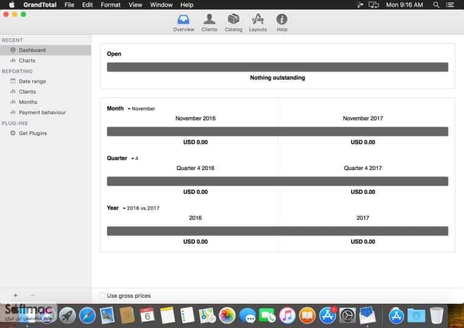The width and height of the screenshot is (464, 328).
Task: Open the View menu
Action: click(135, 5)
